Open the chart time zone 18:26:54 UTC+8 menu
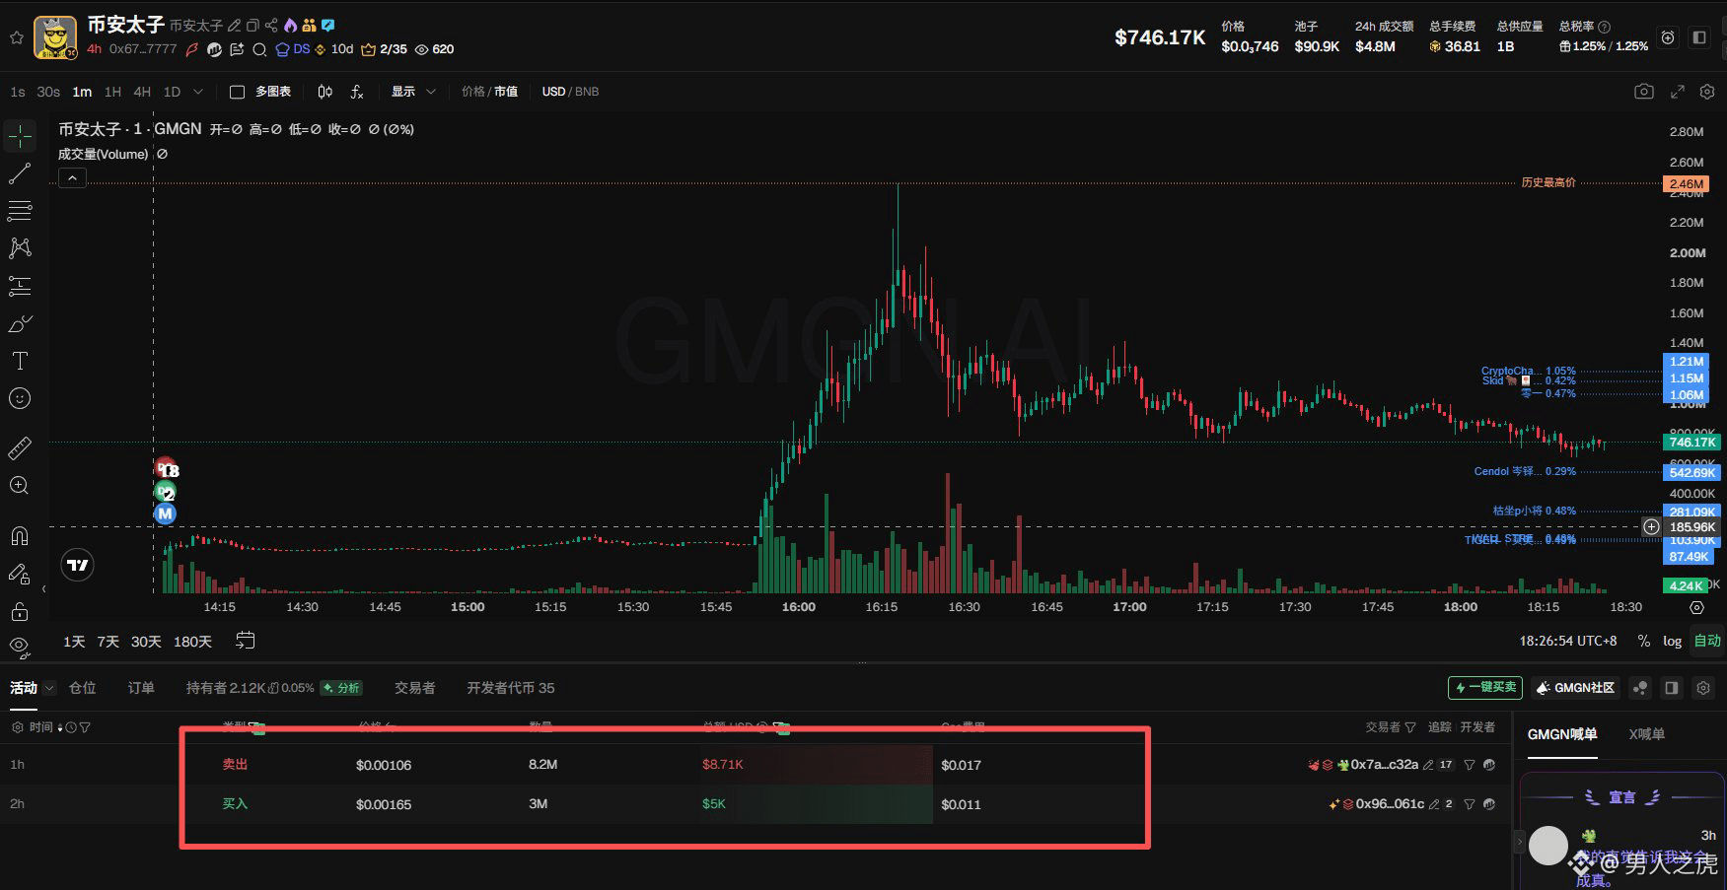Image resolution: width=1727 pixels, height=890 pixels. 1568,641
